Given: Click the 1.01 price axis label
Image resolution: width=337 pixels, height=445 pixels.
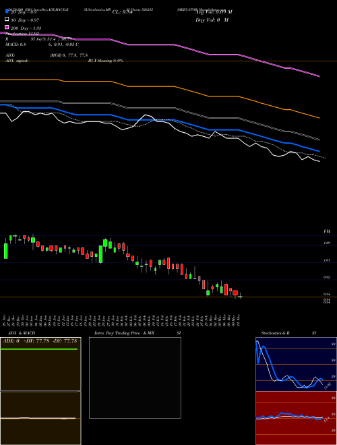Looking at the screenshot, I should click(326, 260).
